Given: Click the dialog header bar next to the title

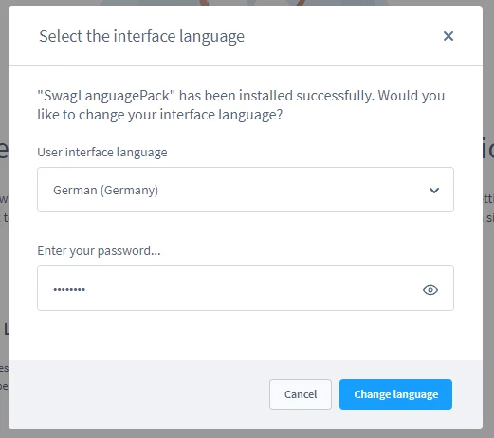Looking at the screenshot, I should coord(341,36).
